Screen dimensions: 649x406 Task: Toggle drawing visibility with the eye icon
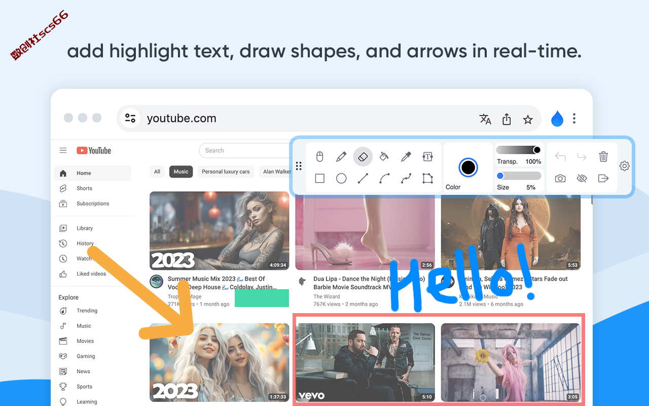[x=582, y=178]
